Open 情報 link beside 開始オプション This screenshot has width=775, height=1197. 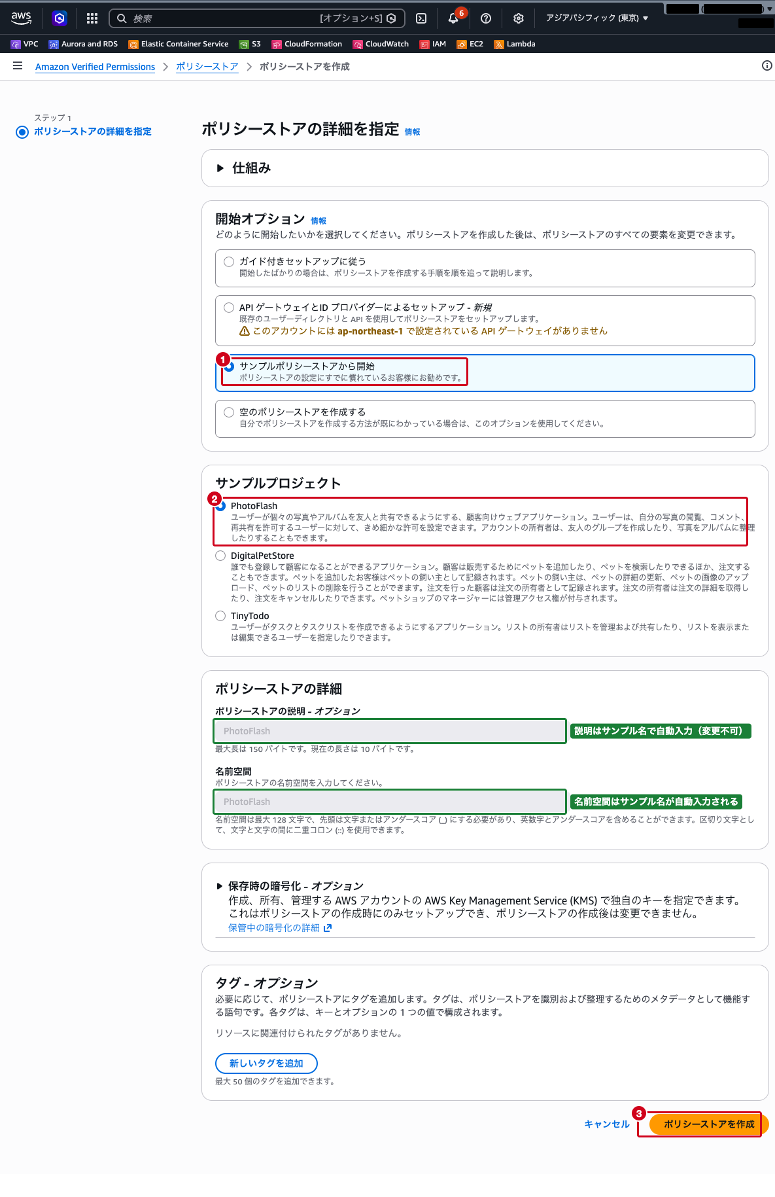(319, 221)
